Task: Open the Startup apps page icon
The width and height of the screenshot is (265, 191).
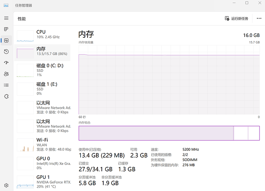Action: tap(6, 63)
